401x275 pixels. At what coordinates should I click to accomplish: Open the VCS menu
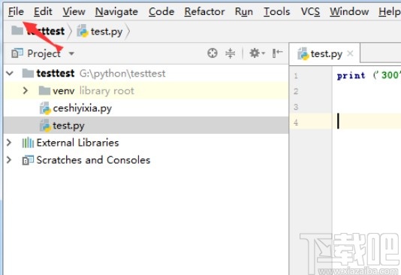[x=310, y=12]
